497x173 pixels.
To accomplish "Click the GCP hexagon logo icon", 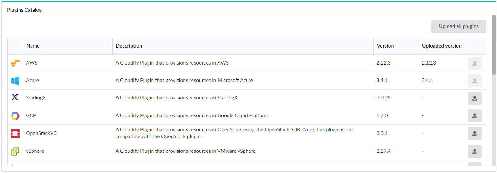I will [x=15, y=116].
